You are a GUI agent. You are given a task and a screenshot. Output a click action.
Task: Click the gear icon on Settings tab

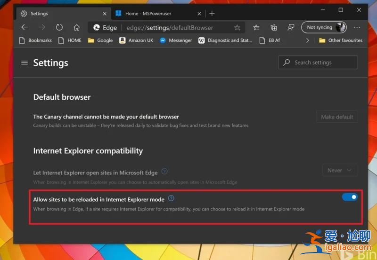coord(24,14)
